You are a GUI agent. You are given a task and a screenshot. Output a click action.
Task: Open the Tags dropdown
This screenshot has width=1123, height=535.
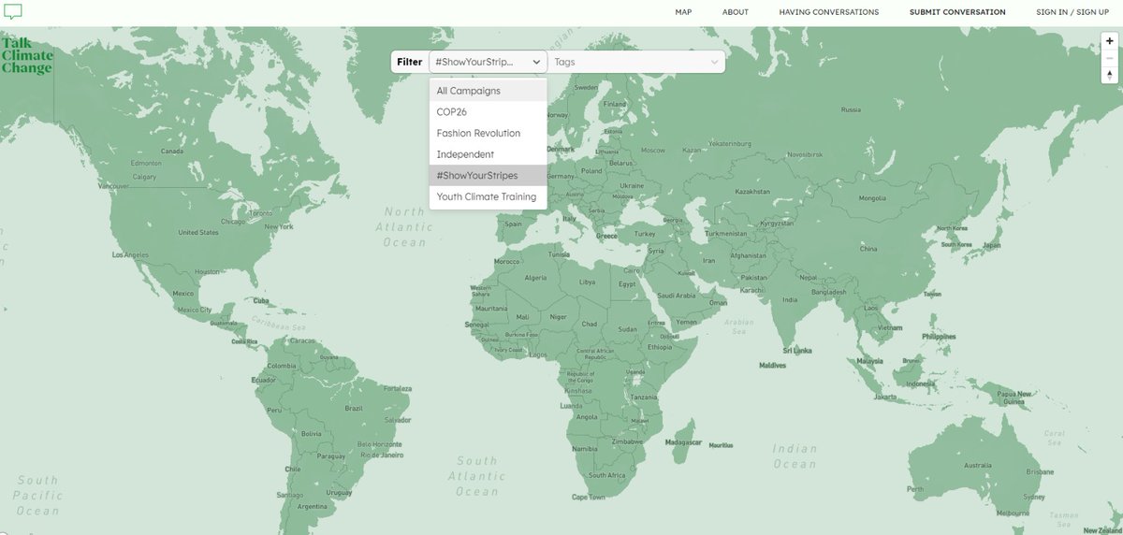click(636, 62)
